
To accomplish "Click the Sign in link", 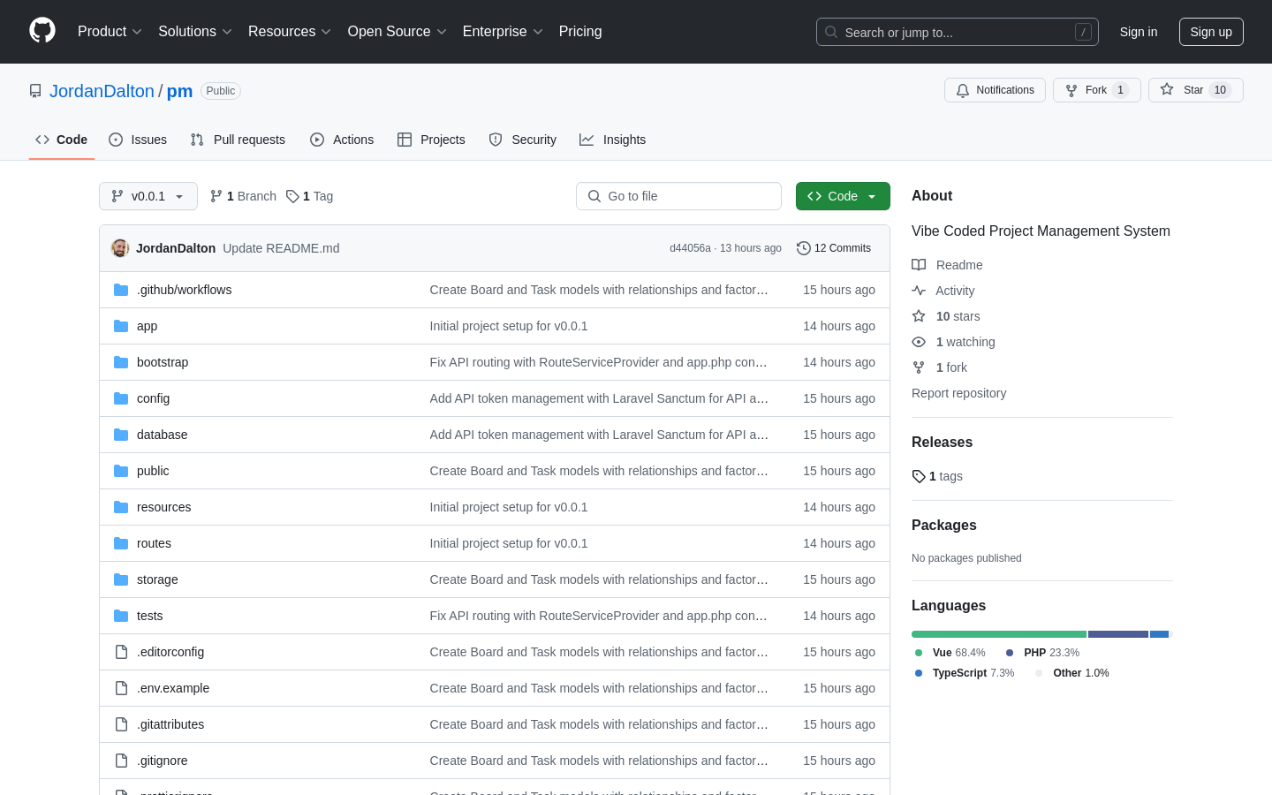I will [x=1139, y=32].
